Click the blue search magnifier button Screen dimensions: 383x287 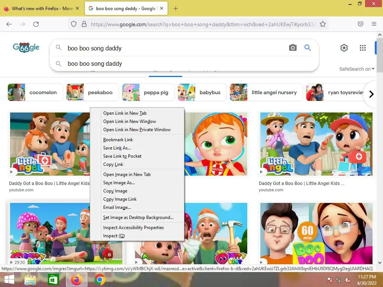[307, 47]
